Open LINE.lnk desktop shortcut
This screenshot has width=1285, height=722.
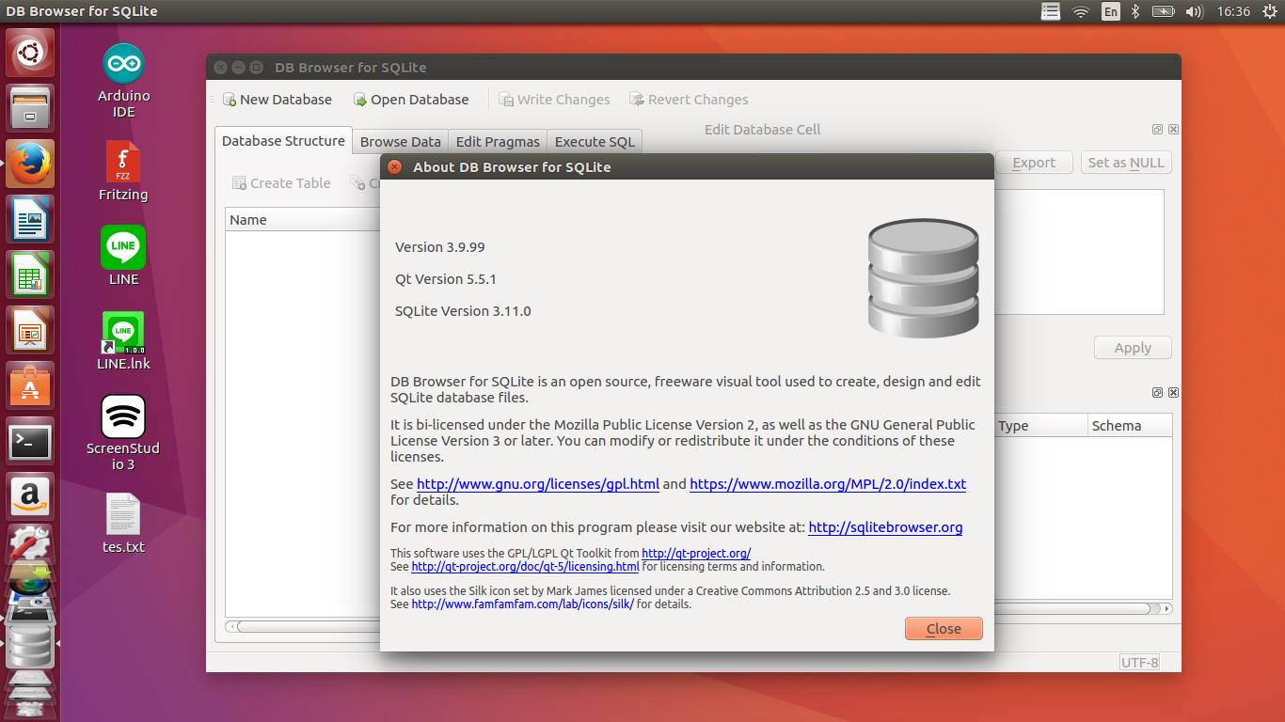[123, 340]
